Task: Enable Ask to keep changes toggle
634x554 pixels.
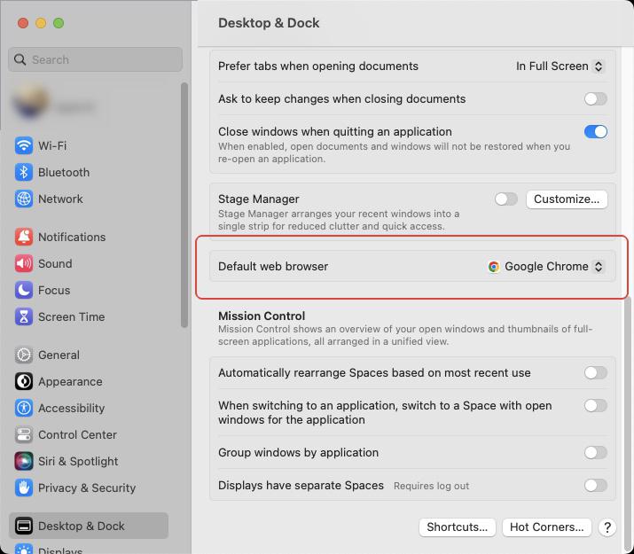Action: pos(595,99)
